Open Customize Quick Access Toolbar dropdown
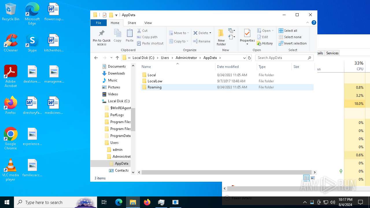 pos(116,15)
